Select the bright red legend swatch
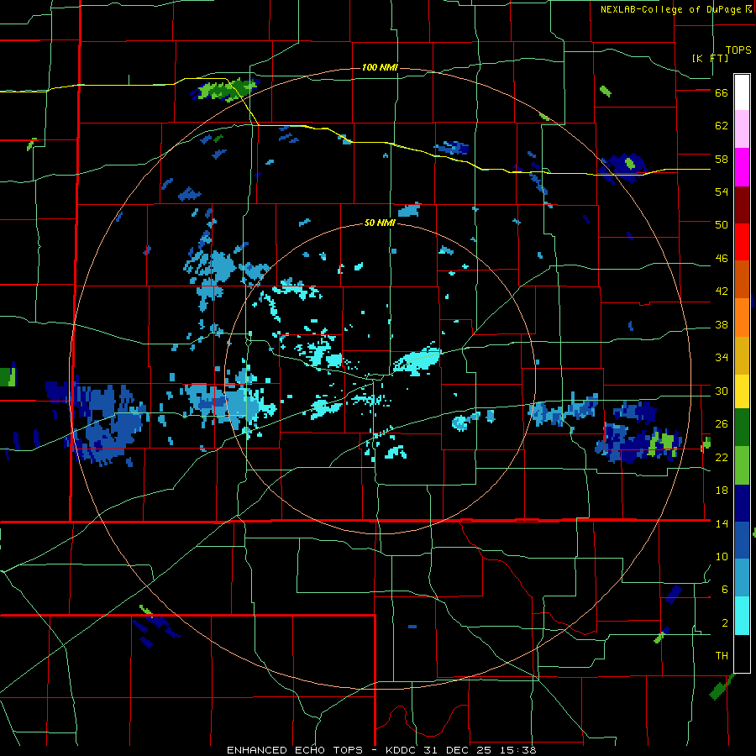This screenshot has height=756, width=756. coord(742,242)
